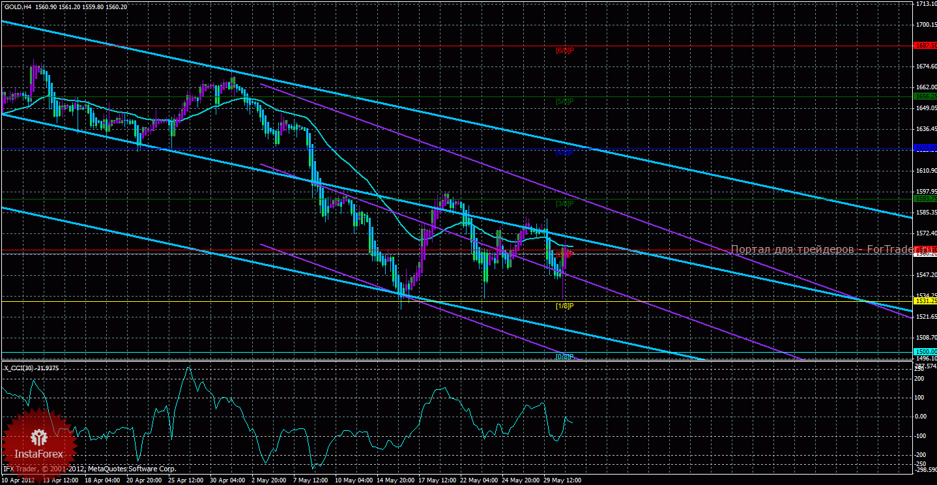Click the 1636.45 price axis value
This screenshot has width=937, height=485.
pyautogui.click(x=926, y=129)
